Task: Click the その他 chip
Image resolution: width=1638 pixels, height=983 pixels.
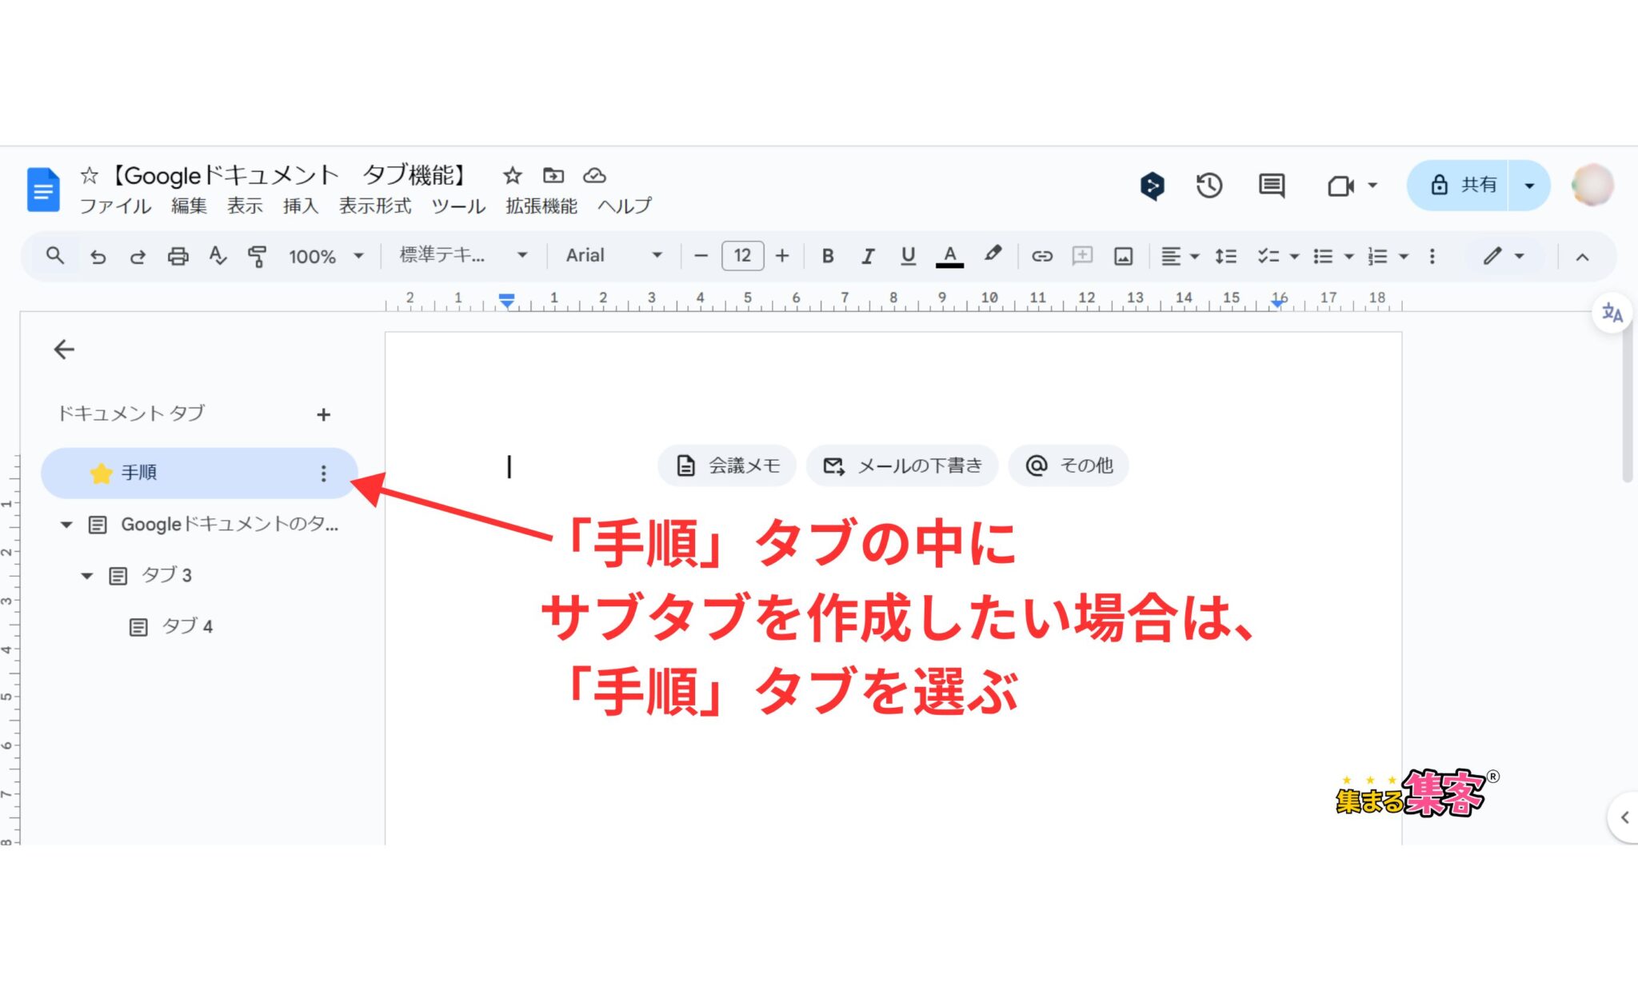Action: click(x=1069, y=466)
